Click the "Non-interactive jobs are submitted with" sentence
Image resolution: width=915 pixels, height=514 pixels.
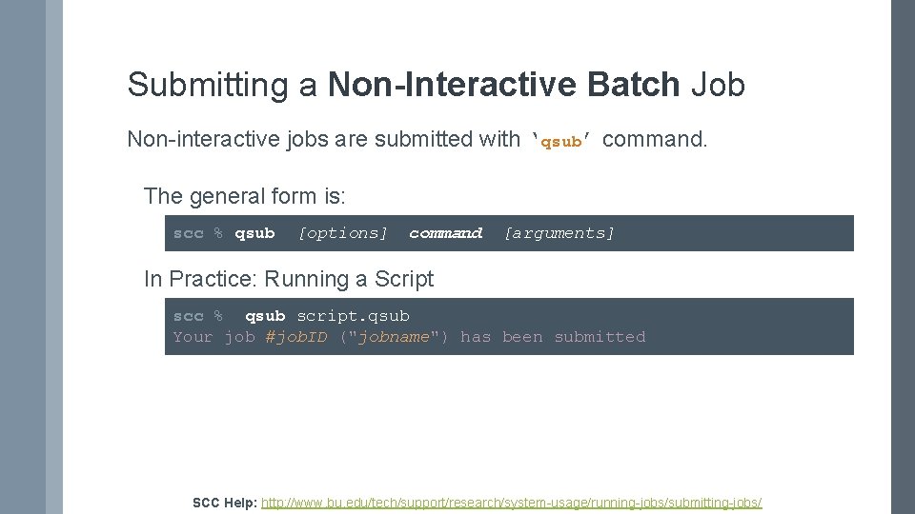tap(324, 140)
